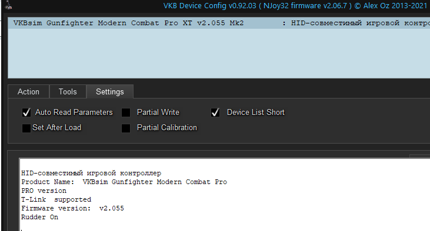Click the PRO version log line

click(44, 191)
